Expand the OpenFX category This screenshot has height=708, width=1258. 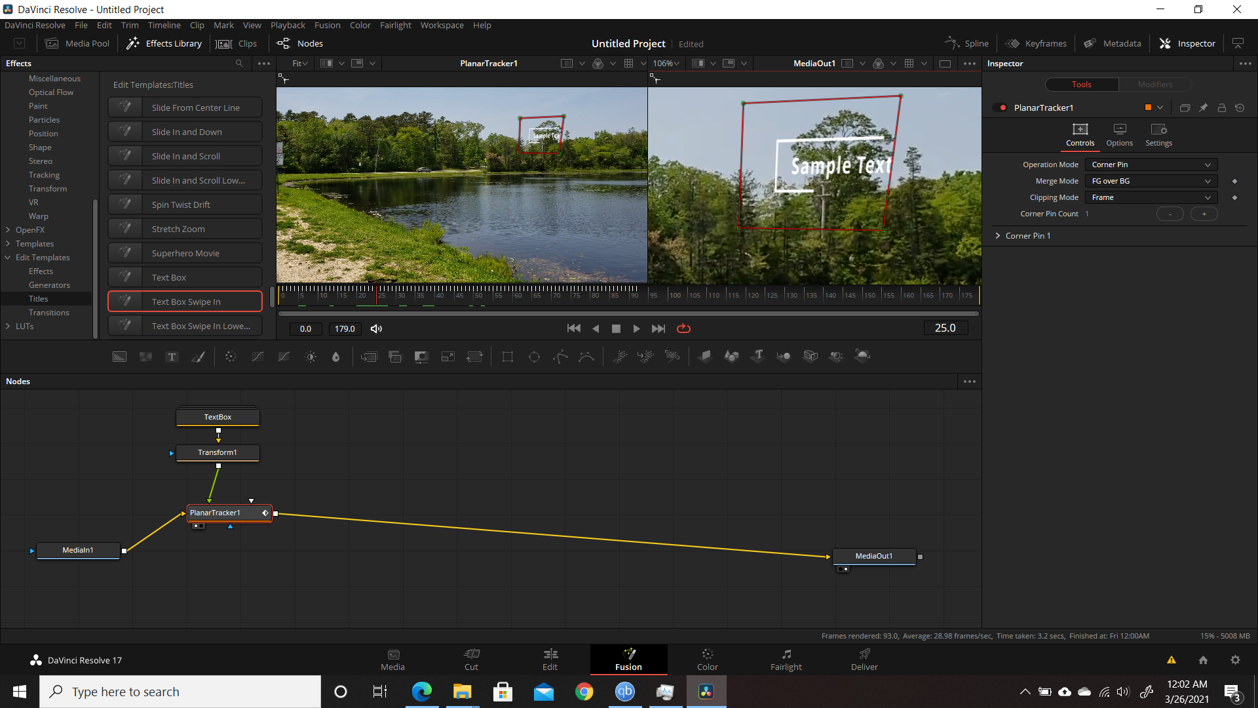(x=8, y=230)
